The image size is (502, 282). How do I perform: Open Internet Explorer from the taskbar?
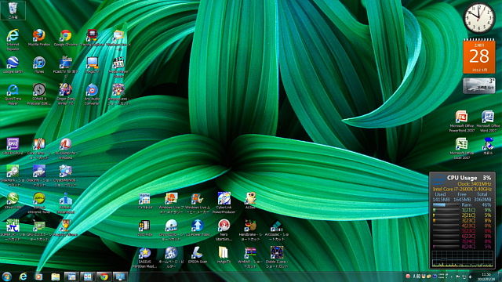[x=23, y=277]
